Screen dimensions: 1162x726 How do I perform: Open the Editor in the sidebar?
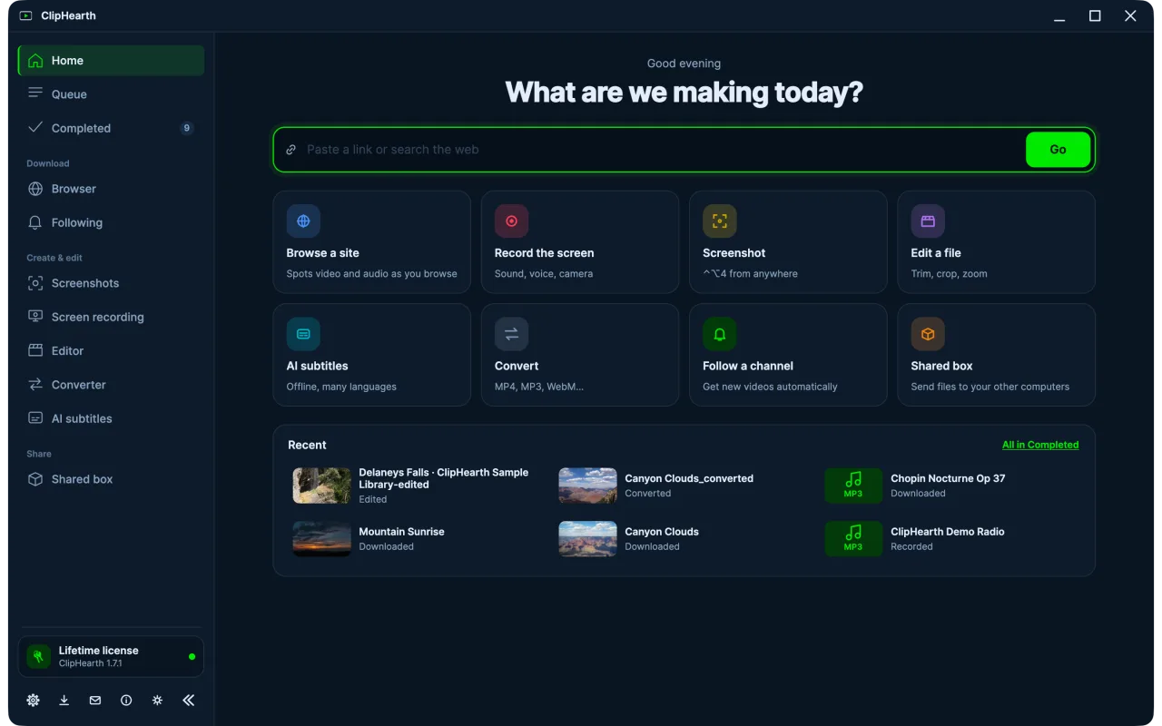coord(111,350)
